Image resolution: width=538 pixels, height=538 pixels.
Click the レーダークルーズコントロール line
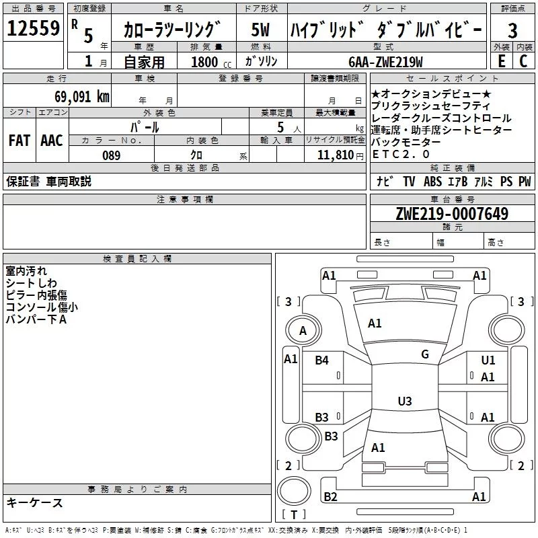point(441,118)
